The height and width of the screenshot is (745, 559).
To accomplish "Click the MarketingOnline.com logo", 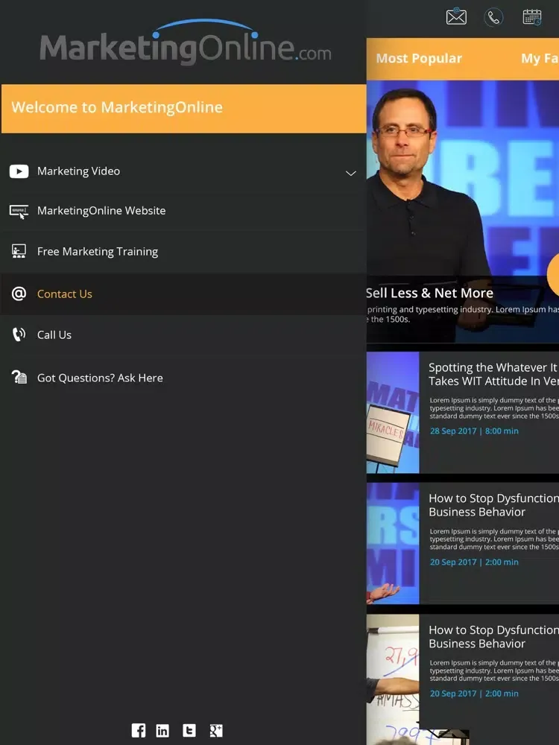I will click(186, 42).
